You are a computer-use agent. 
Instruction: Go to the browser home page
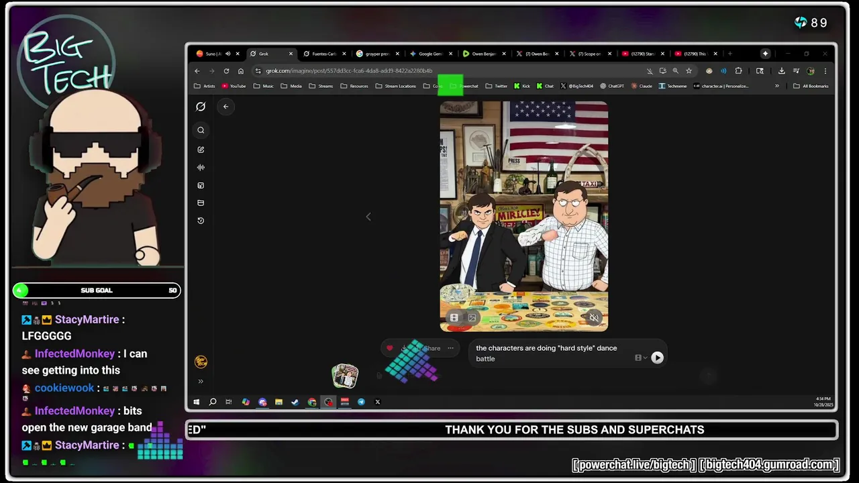tap(241, 71)
